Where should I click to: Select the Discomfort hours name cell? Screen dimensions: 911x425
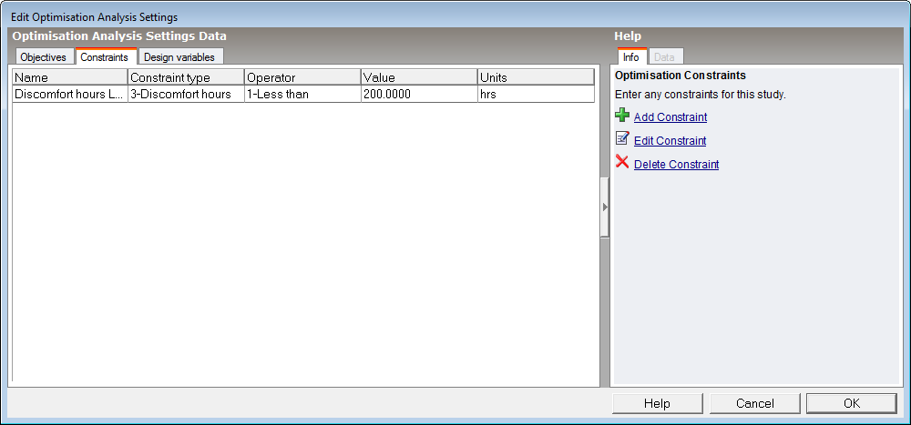pos(69,94)
